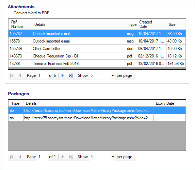Select the second zip package link row

(97, 118)
